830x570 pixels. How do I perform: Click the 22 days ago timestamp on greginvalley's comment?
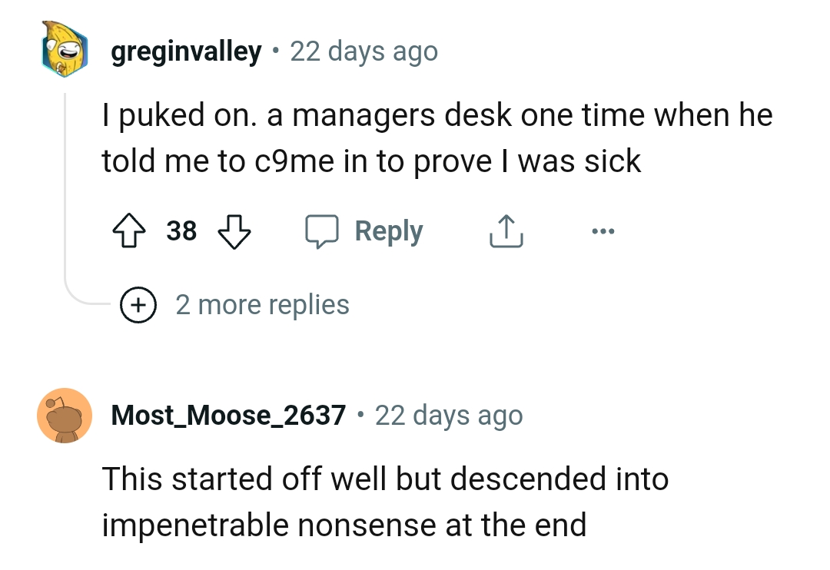364,51
